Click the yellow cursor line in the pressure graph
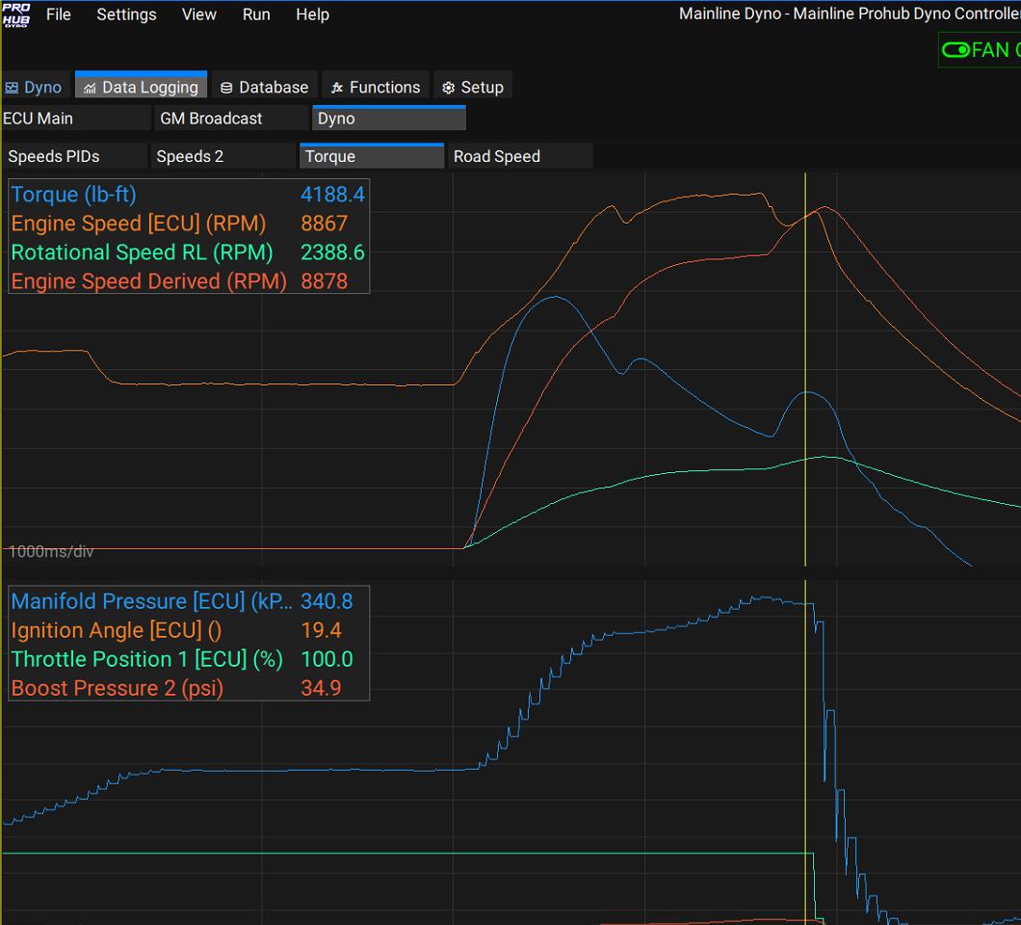 [x=805, y=752]
